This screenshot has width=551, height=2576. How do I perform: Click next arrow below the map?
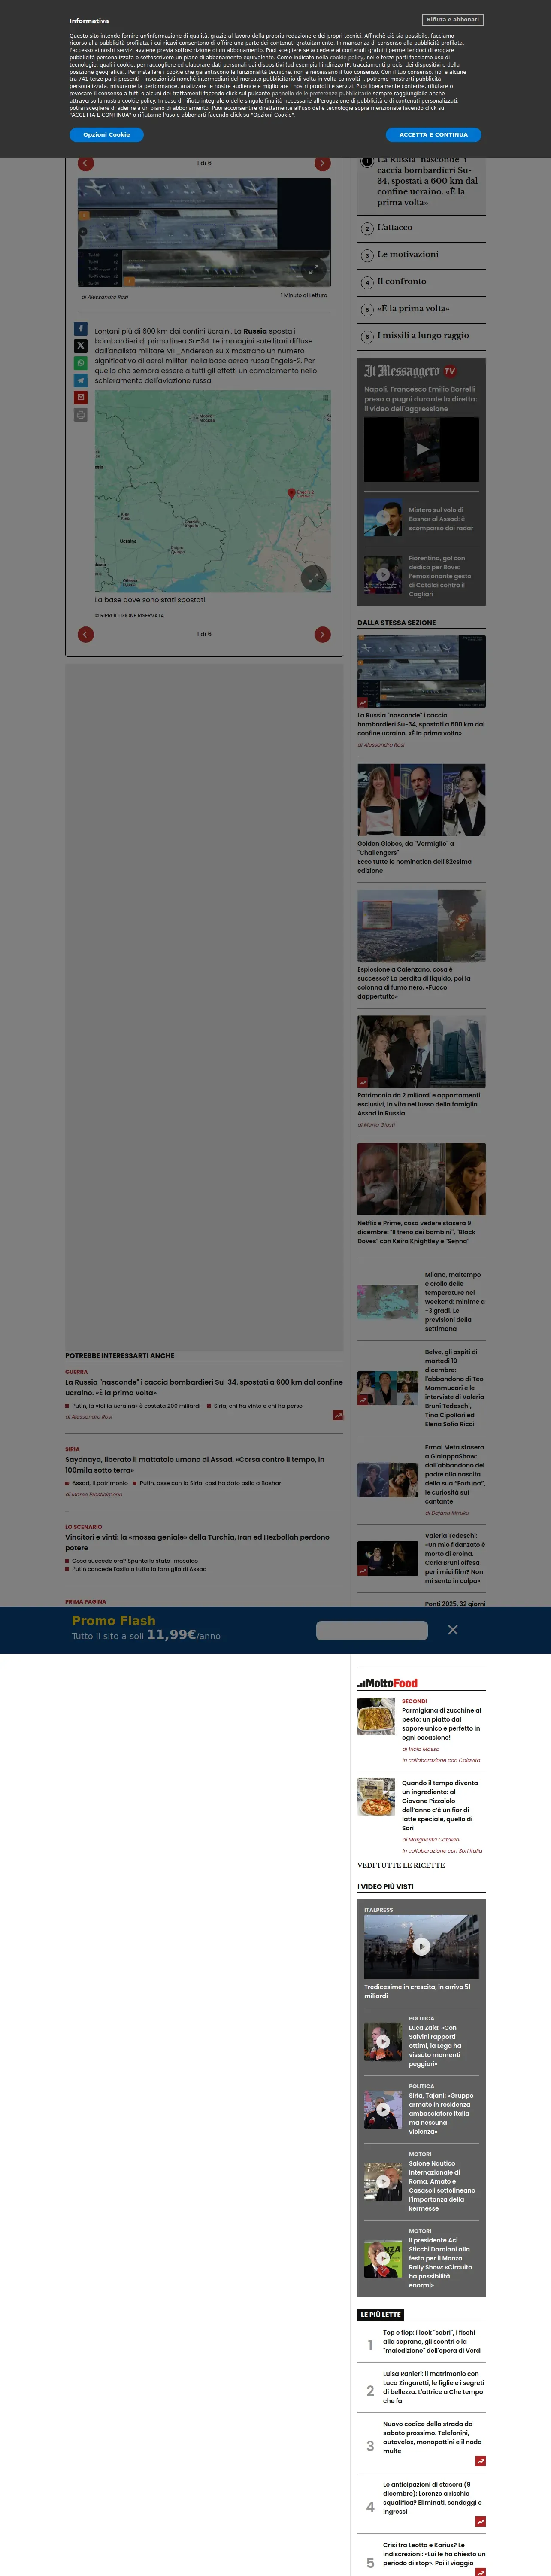point(322,634)
